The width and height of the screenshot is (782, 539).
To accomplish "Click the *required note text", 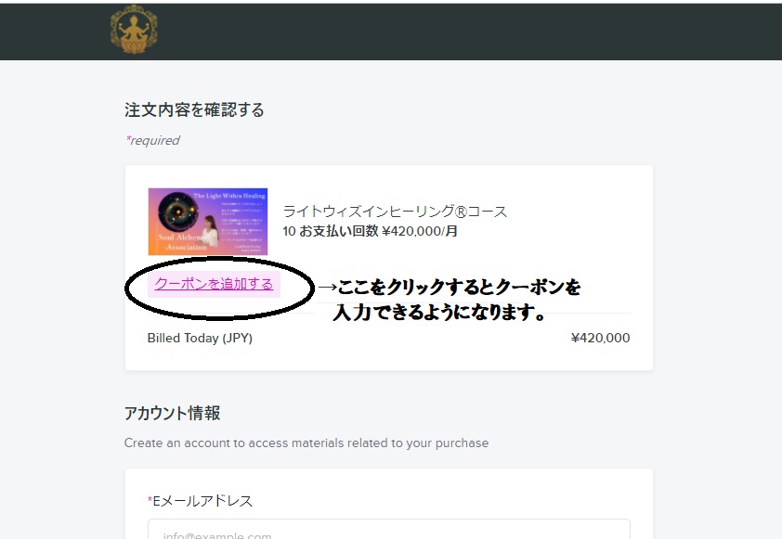I will (x=152, y=140).
